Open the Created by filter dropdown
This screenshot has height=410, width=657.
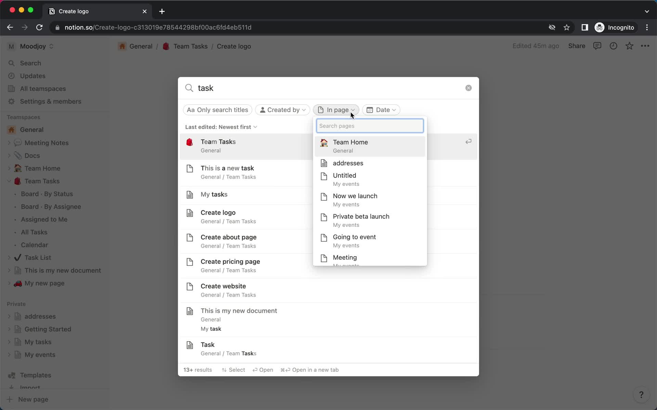(283, 110)
